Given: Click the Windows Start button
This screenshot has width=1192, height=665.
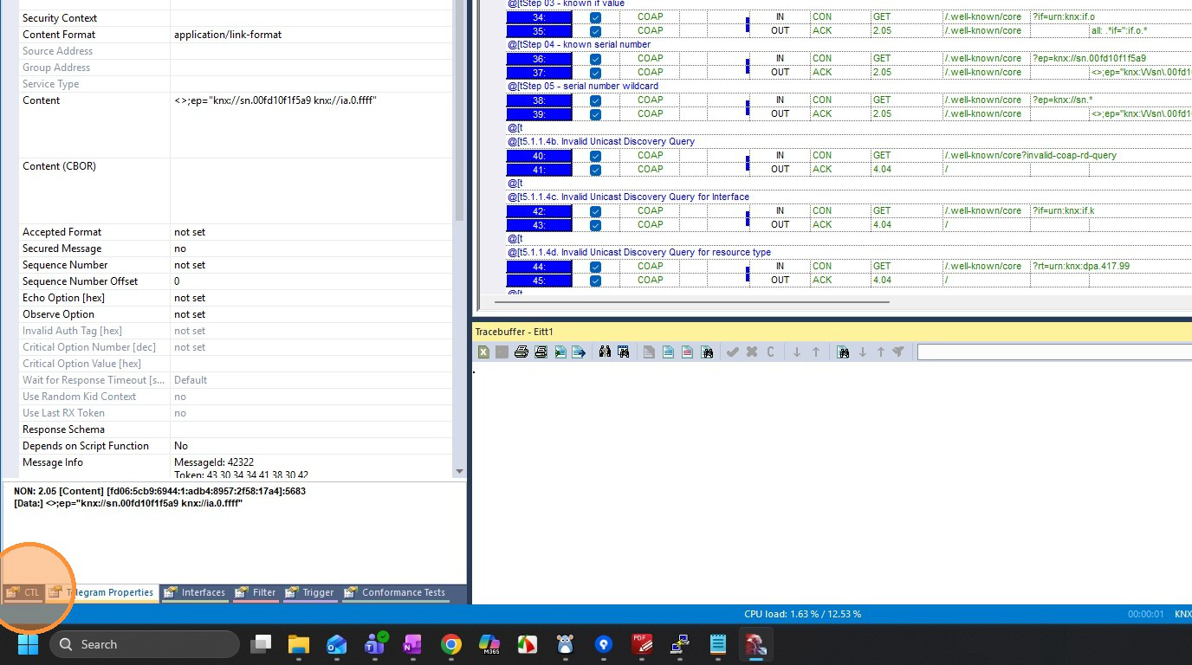Looking at the screenshot, I should point(29,644).
